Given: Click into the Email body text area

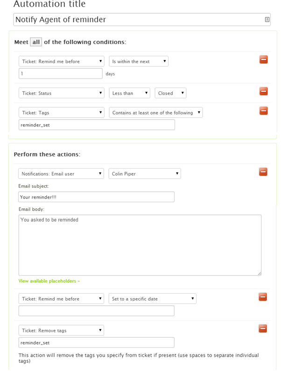Looking at the screenshot, I should (140, 245).
